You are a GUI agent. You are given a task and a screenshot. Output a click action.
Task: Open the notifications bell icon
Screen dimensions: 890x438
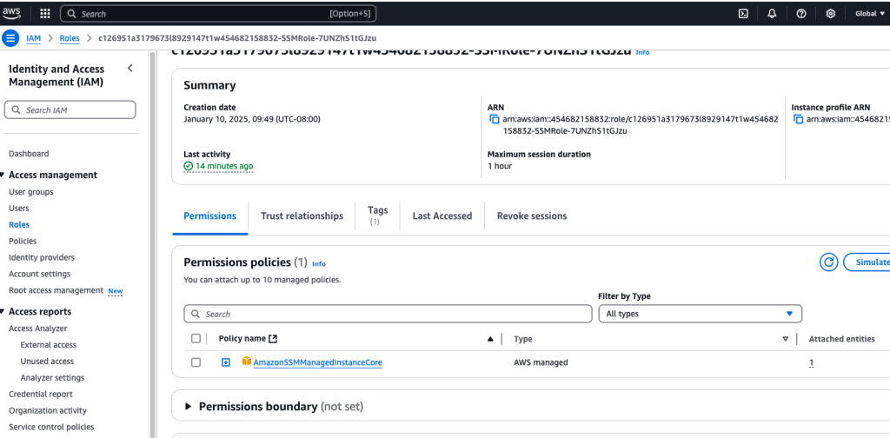pyautogui.click(x=772, y=14)
